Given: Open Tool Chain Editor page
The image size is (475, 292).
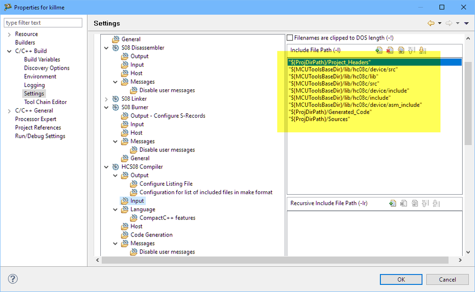Looking at the screenshot, I should click(46, 102).
